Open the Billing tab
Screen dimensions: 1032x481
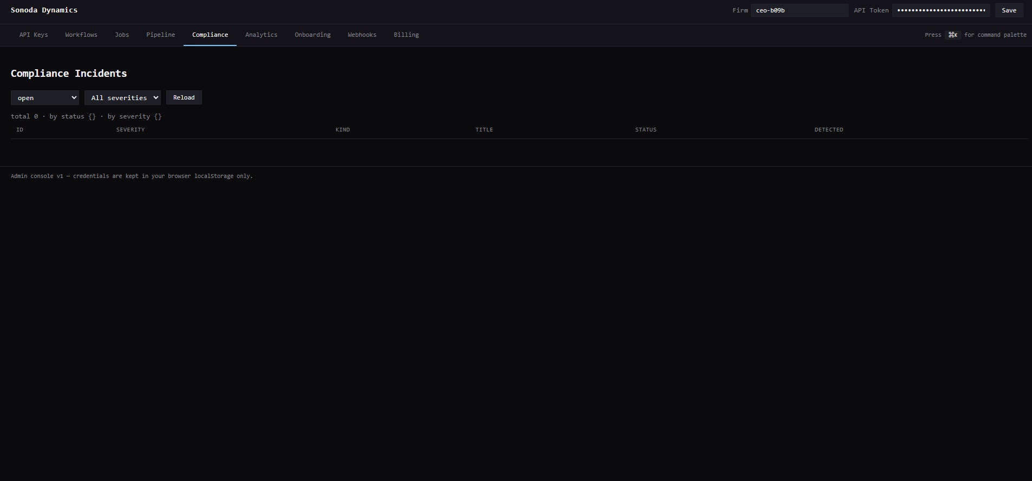tap(406, 35)
